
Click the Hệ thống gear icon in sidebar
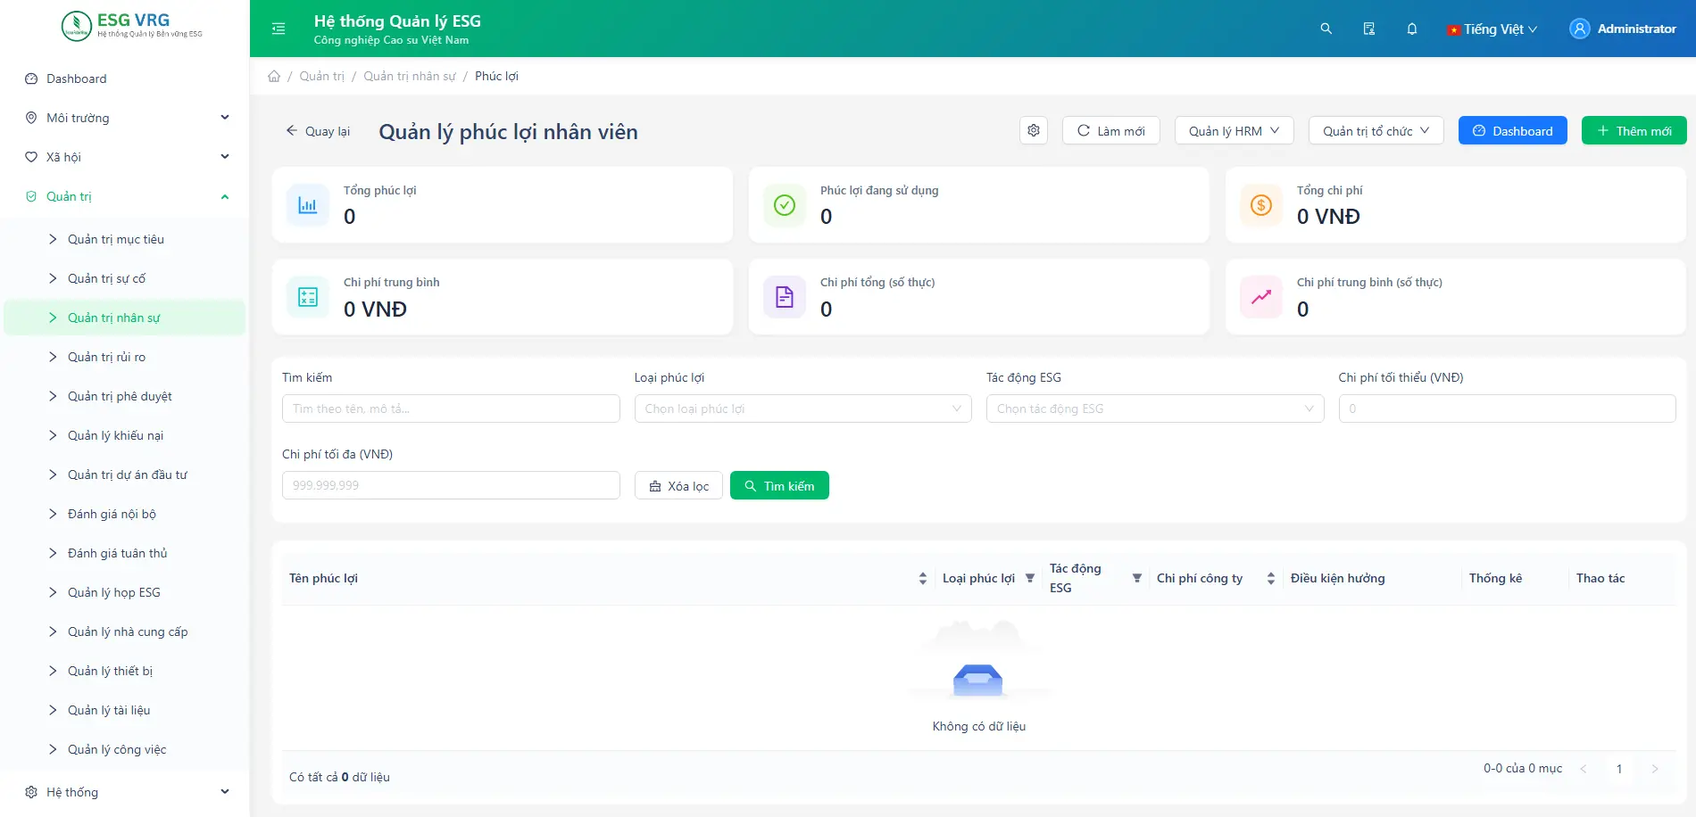tap(31, 792)
